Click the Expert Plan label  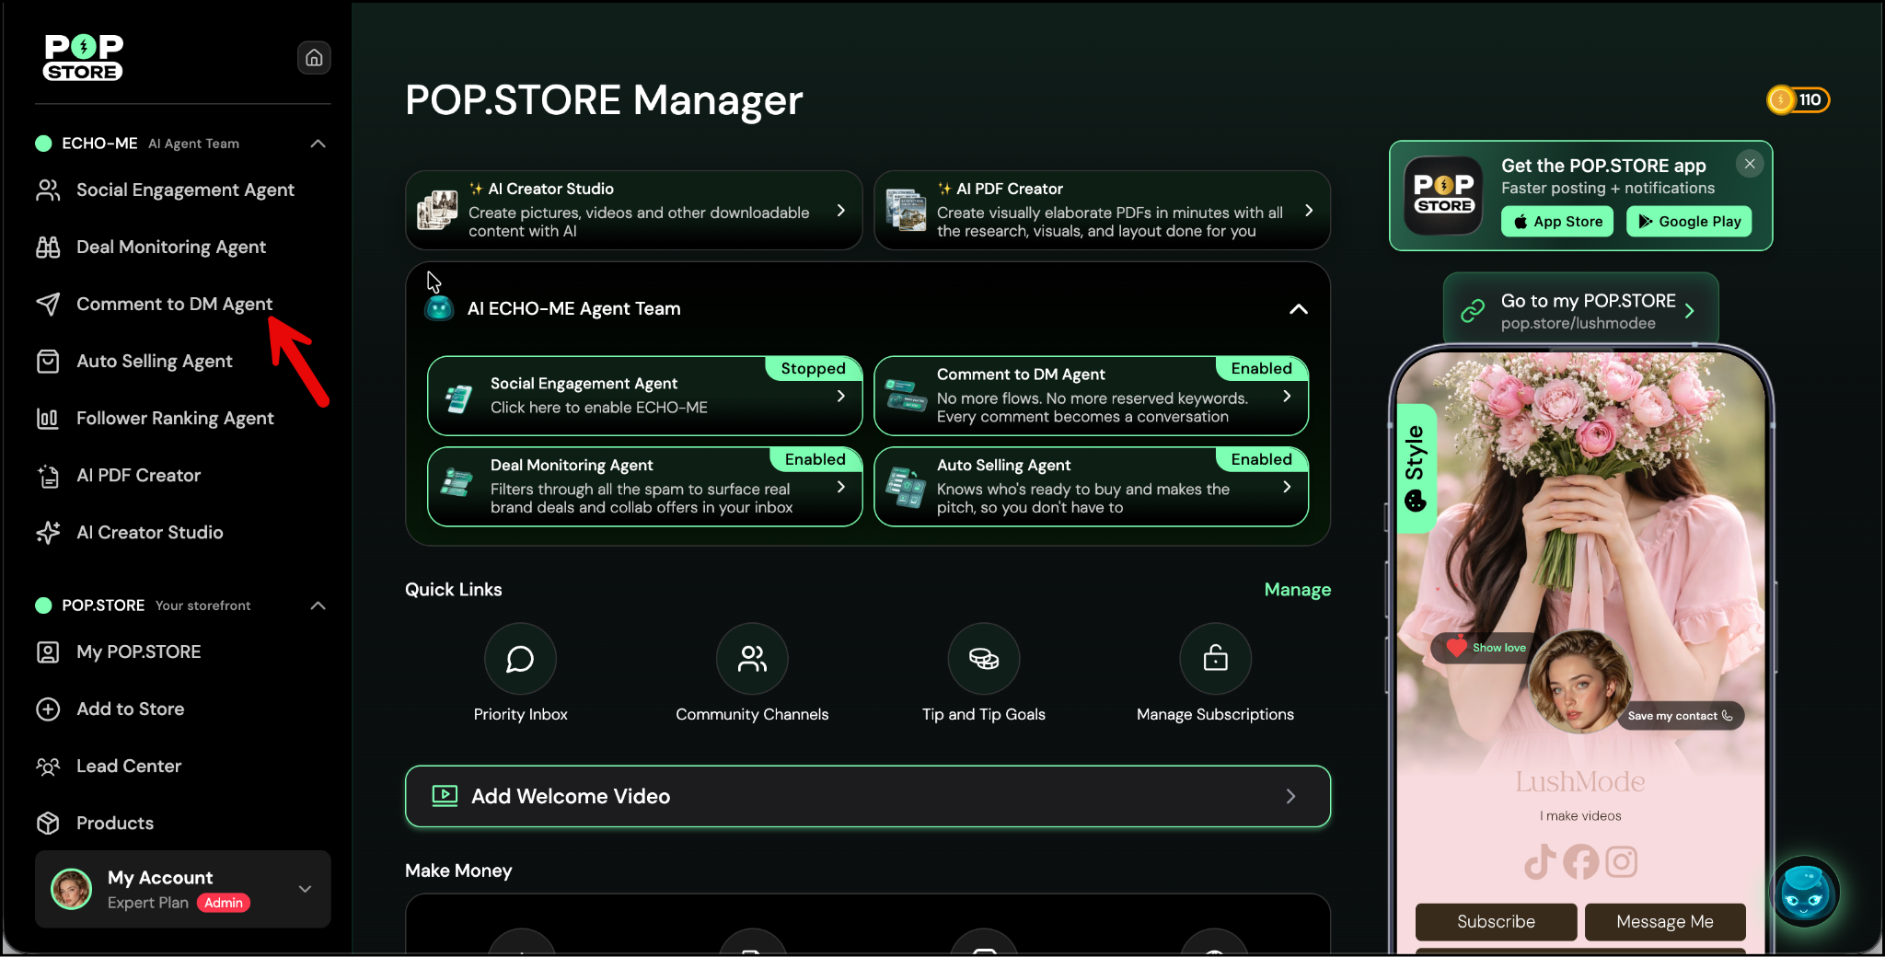click(148, 903)
